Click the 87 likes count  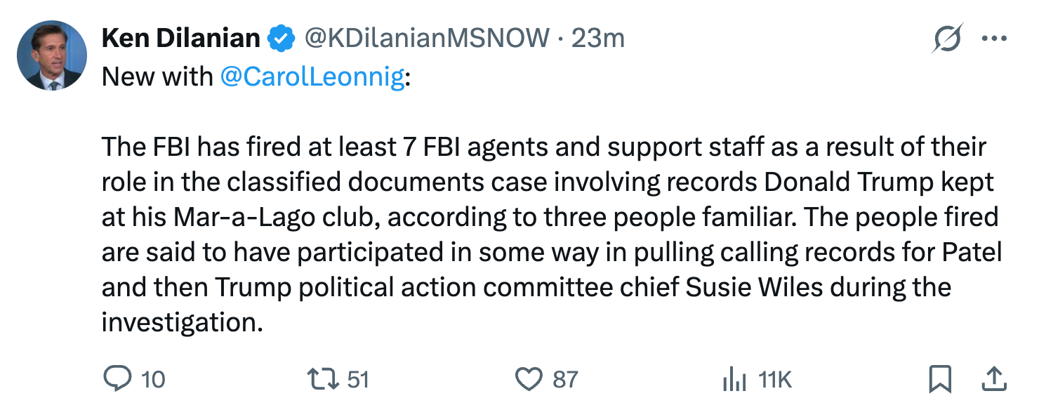[x=565, y=380]
